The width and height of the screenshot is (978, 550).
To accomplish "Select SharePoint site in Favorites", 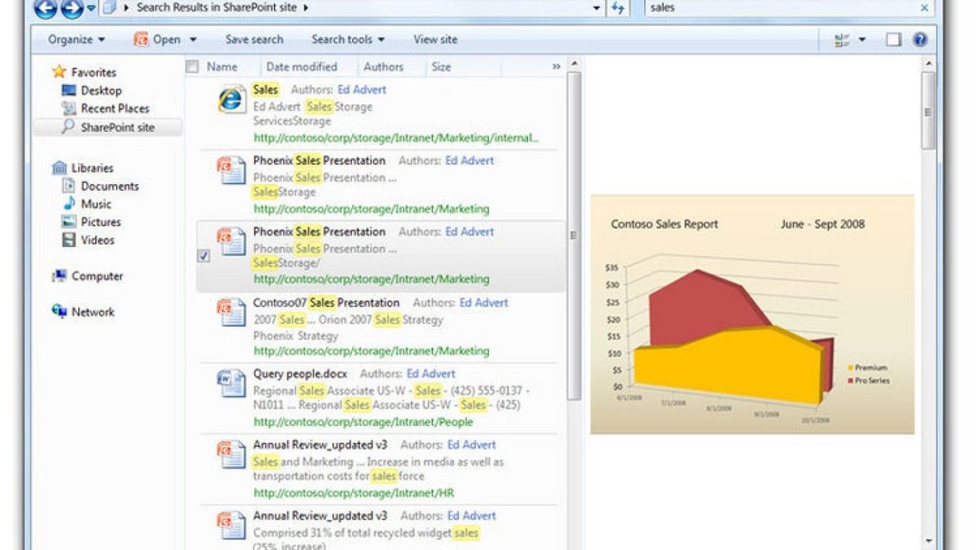I will (x=117, y=127).
